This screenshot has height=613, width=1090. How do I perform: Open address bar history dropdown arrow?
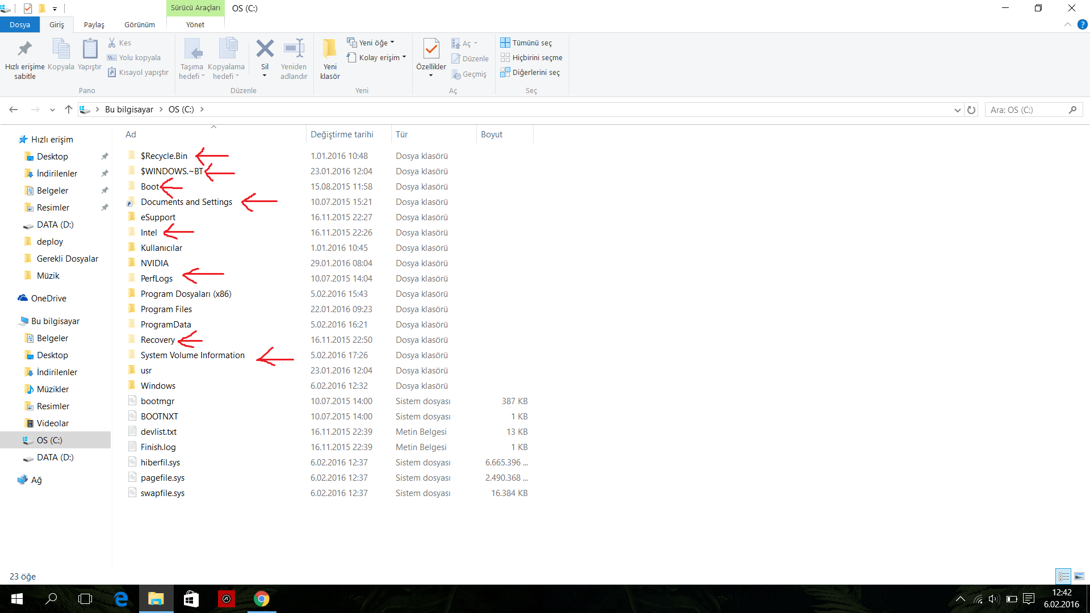957,110
